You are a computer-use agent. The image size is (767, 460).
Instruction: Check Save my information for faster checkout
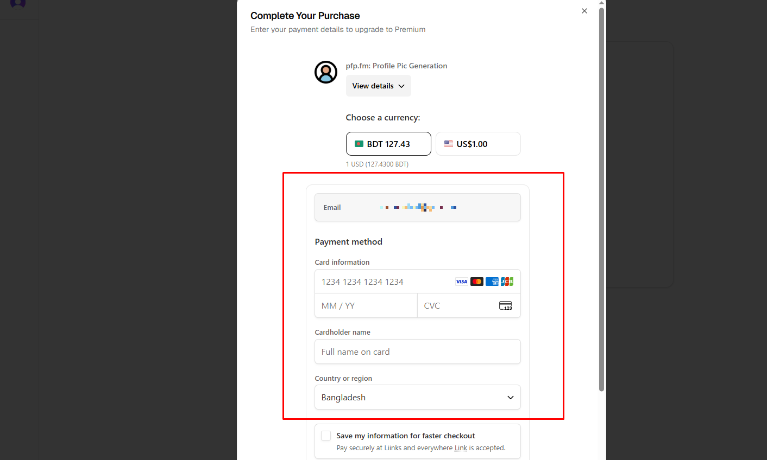click(326, 436)
